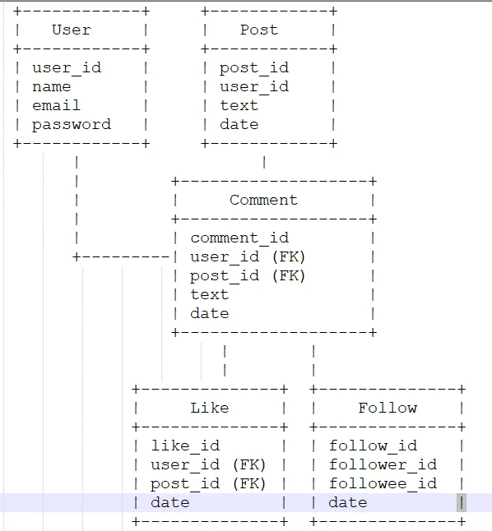Click followee_id in the Follow table

point(383,484)
